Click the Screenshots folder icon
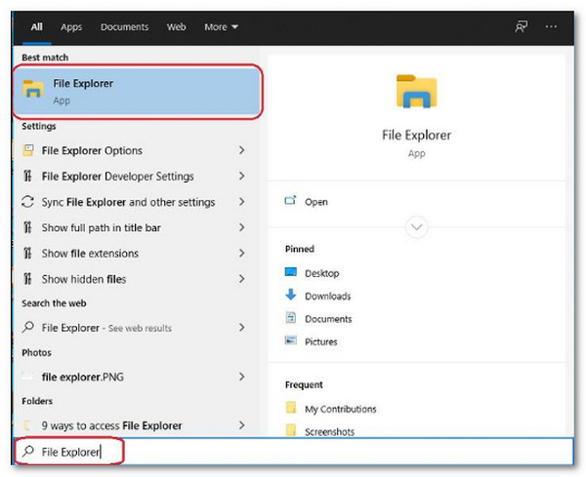586x477 pixels. pyautogui.click(x=291, y=430)
